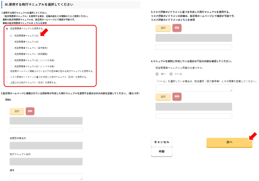259x181 pixels.
Task: Check the 航空局標準マニュアル02 checkbox
Action: [11, 42]
